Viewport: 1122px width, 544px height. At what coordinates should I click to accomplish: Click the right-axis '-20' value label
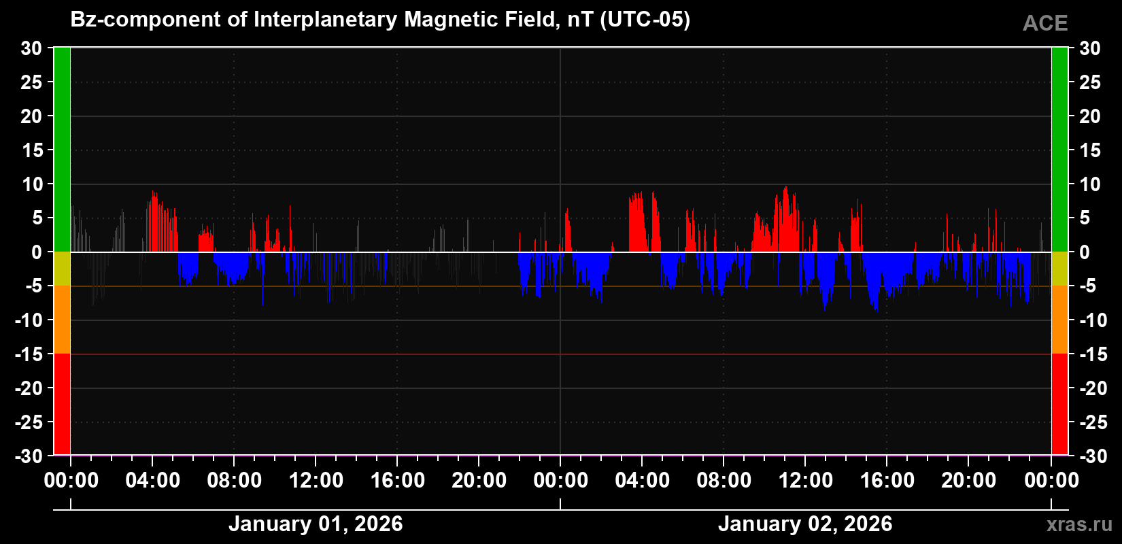coord(1093,388)
